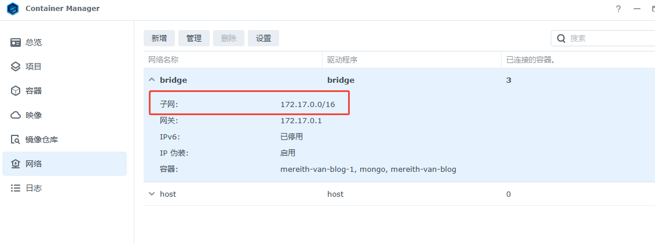Screen dimensions: 655x243
Task: Click the magnifier icon in search box
Action: click(x=561, y=38)
